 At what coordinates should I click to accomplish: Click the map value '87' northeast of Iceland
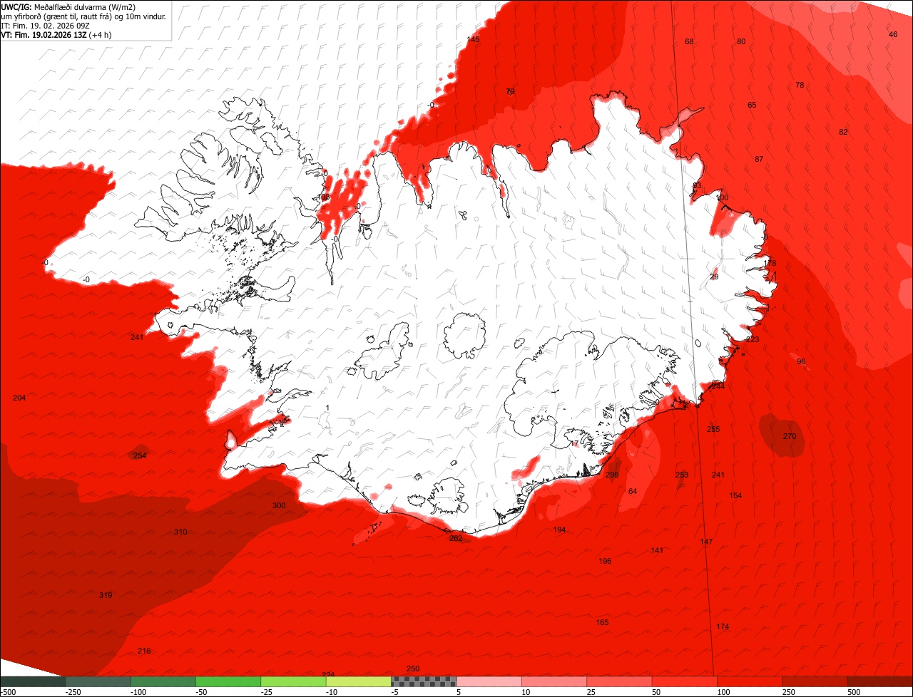click(759, 159)
